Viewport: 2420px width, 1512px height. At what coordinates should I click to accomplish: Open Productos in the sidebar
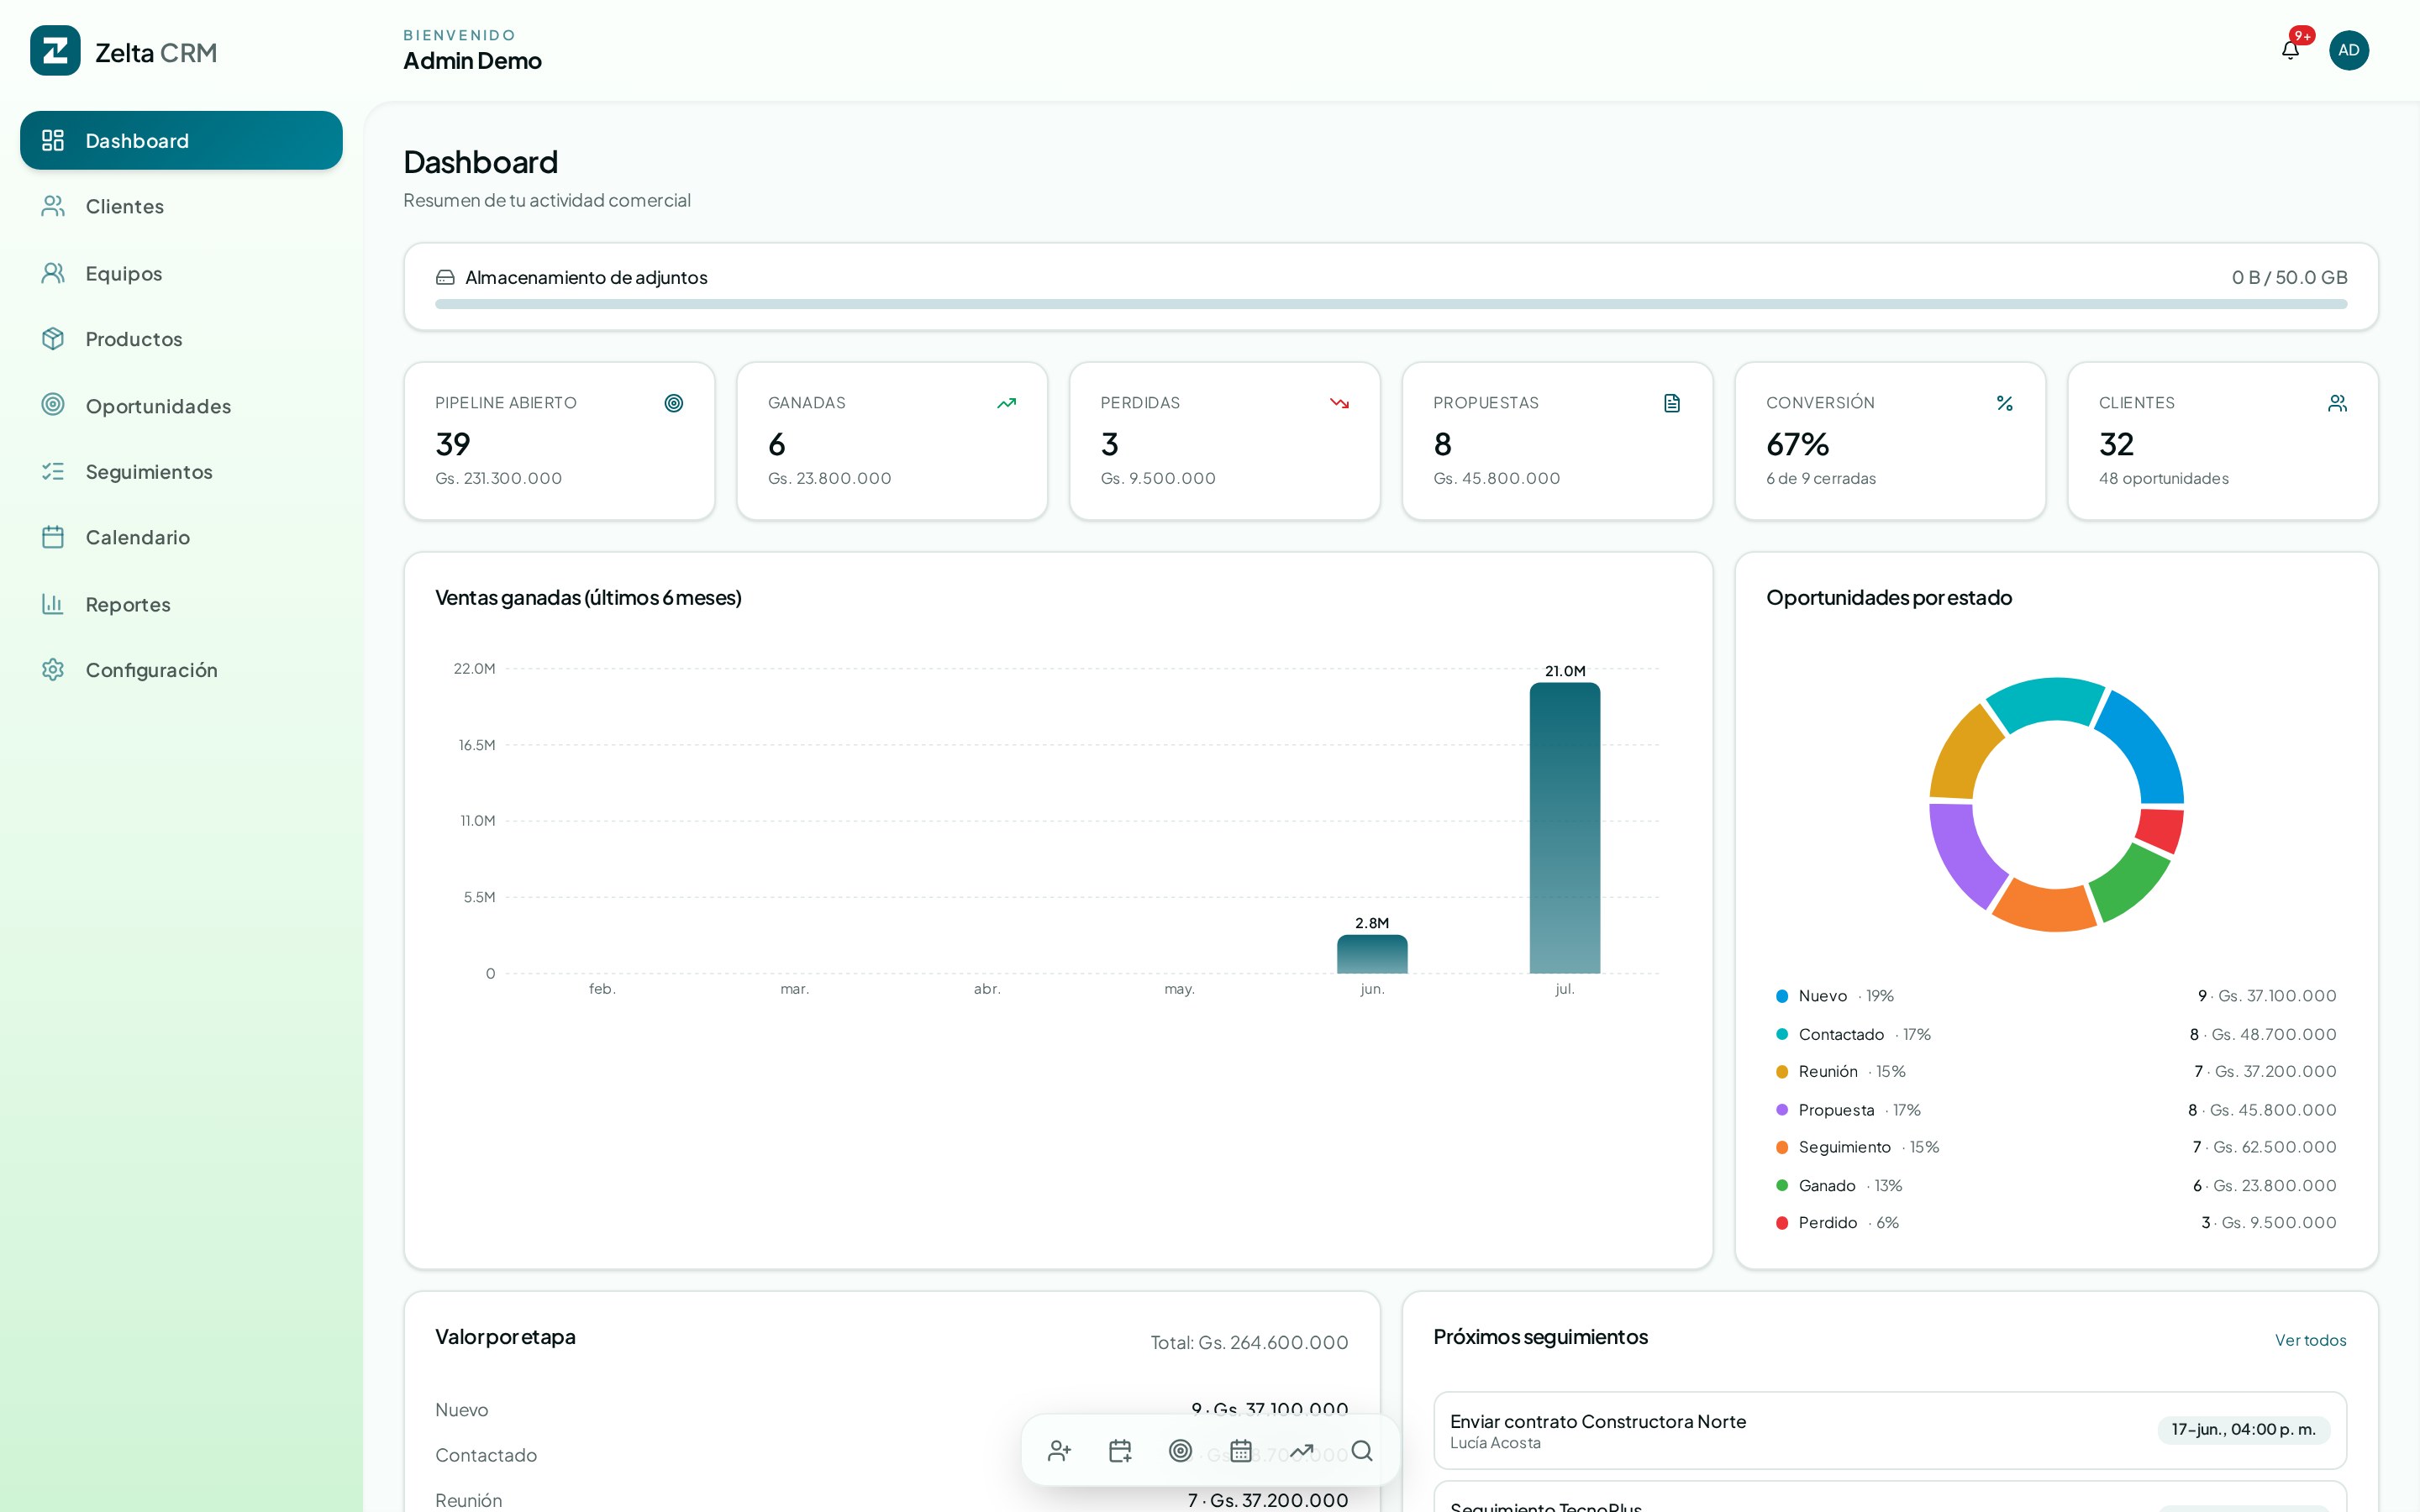point(181,339)
